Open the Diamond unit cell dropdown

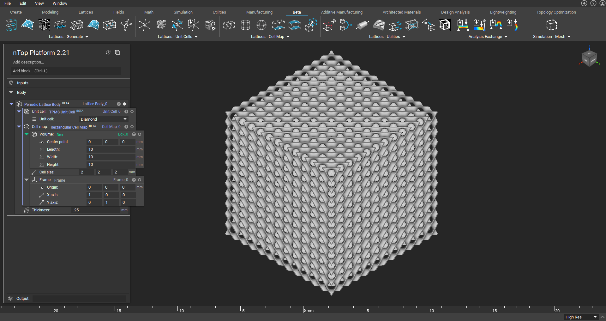click(104, 119)
